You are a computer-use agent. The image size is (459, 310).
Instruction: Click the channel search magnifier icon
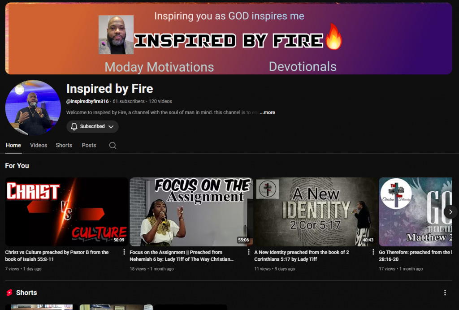point(113,145)
